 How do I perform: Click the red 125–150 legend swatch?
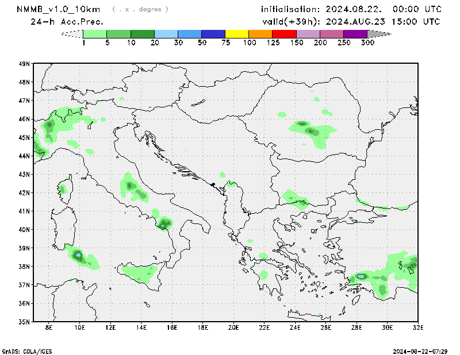(284, 34)
